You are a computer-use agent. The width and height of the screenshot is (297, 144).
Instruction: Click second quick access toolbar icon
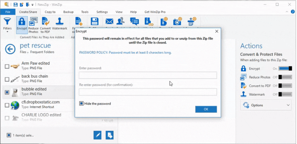(x=22, y=4)
